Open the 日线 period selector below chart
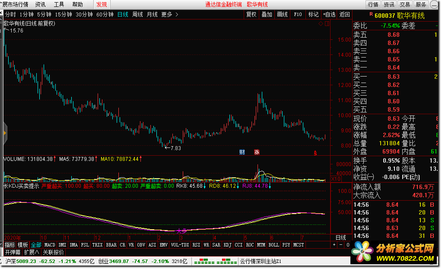This screenshot has width=442, height=269. coord(341,237)
